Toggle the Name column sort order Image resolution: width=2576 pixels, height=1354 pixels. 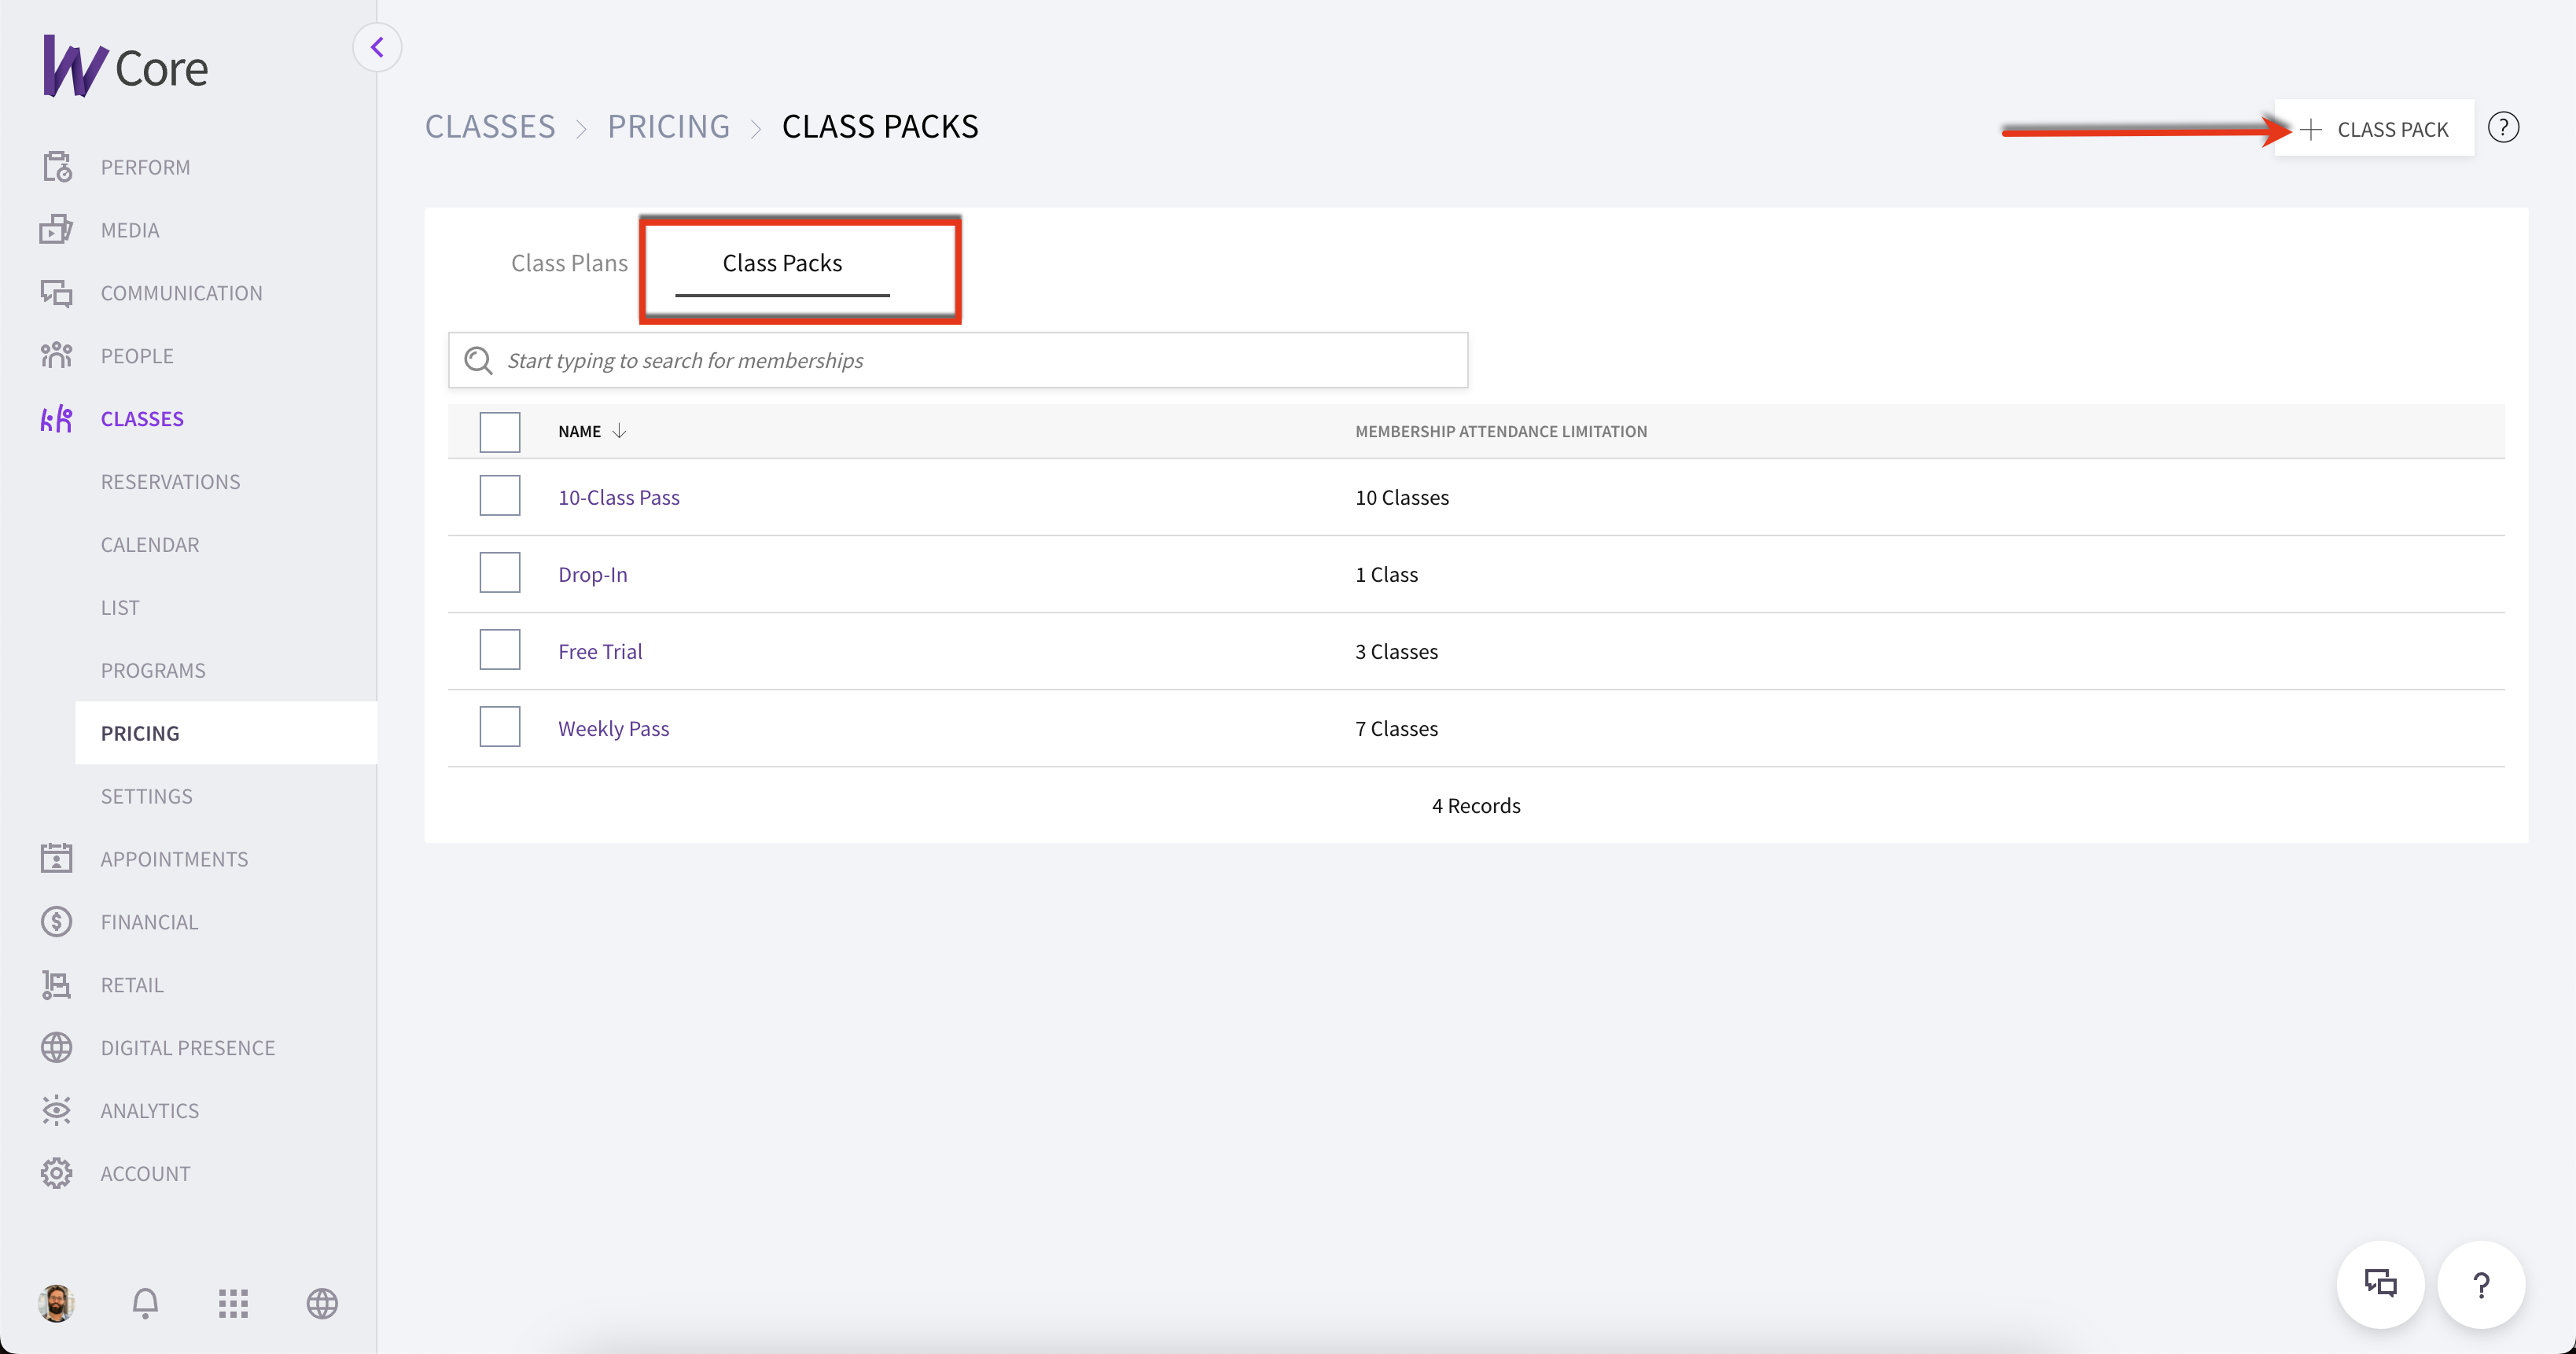[618, 431]
